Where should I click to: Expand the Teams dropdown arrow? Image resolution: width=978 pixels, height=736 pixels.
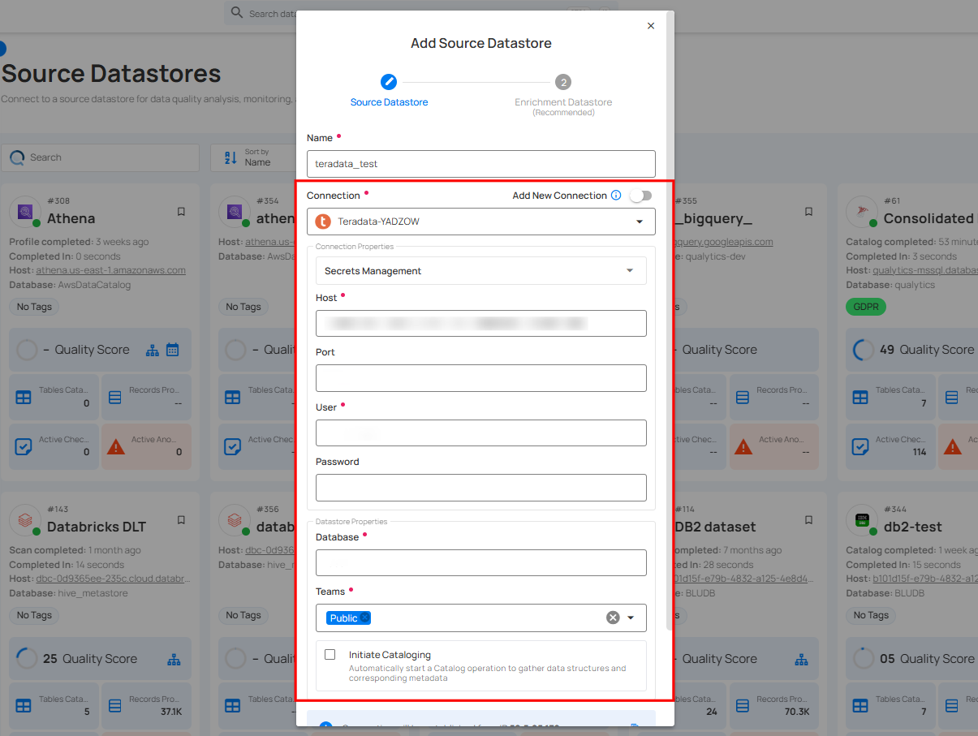coord(631,618)
